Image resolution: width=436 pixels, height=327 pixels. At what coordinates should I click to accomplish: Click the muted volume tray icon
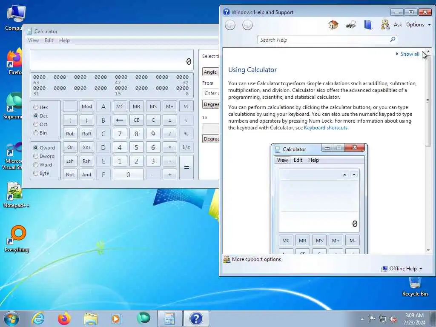click(x=393, y=319)
